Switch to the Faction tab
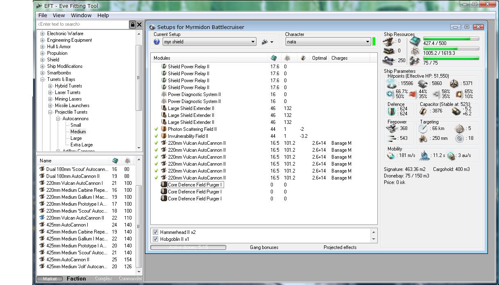499x285 pixels. pyautogui.click(x=76, y=278)
